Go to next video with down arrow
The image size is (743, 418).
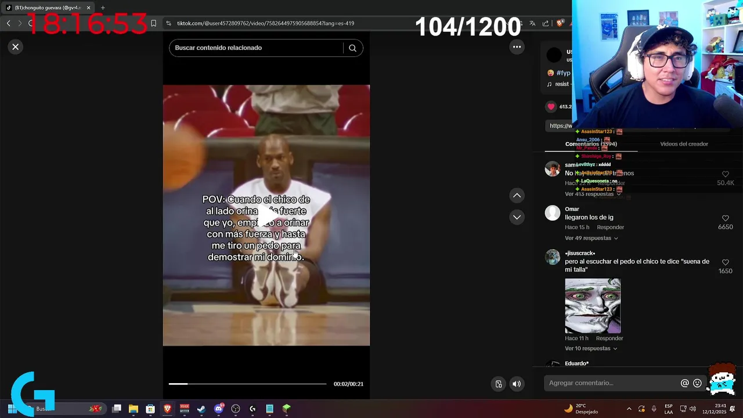pyautogui.click(x=517, y=217)
